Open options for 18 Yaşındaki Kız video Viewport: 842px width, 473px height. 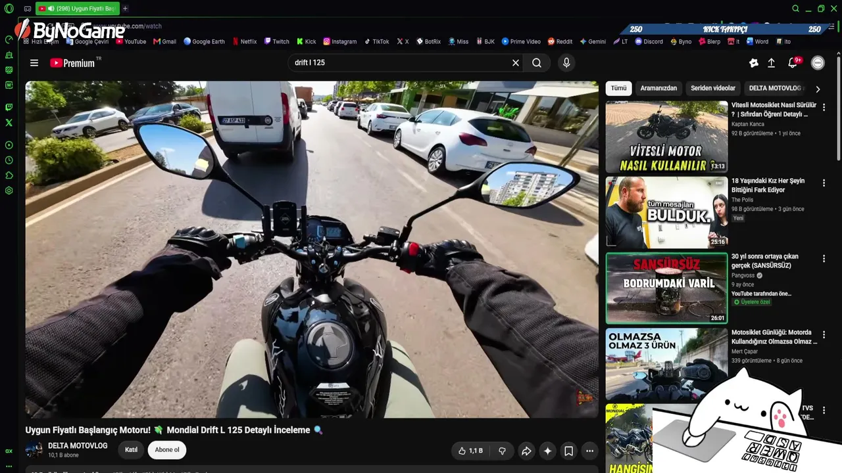(x=824, y=183)
